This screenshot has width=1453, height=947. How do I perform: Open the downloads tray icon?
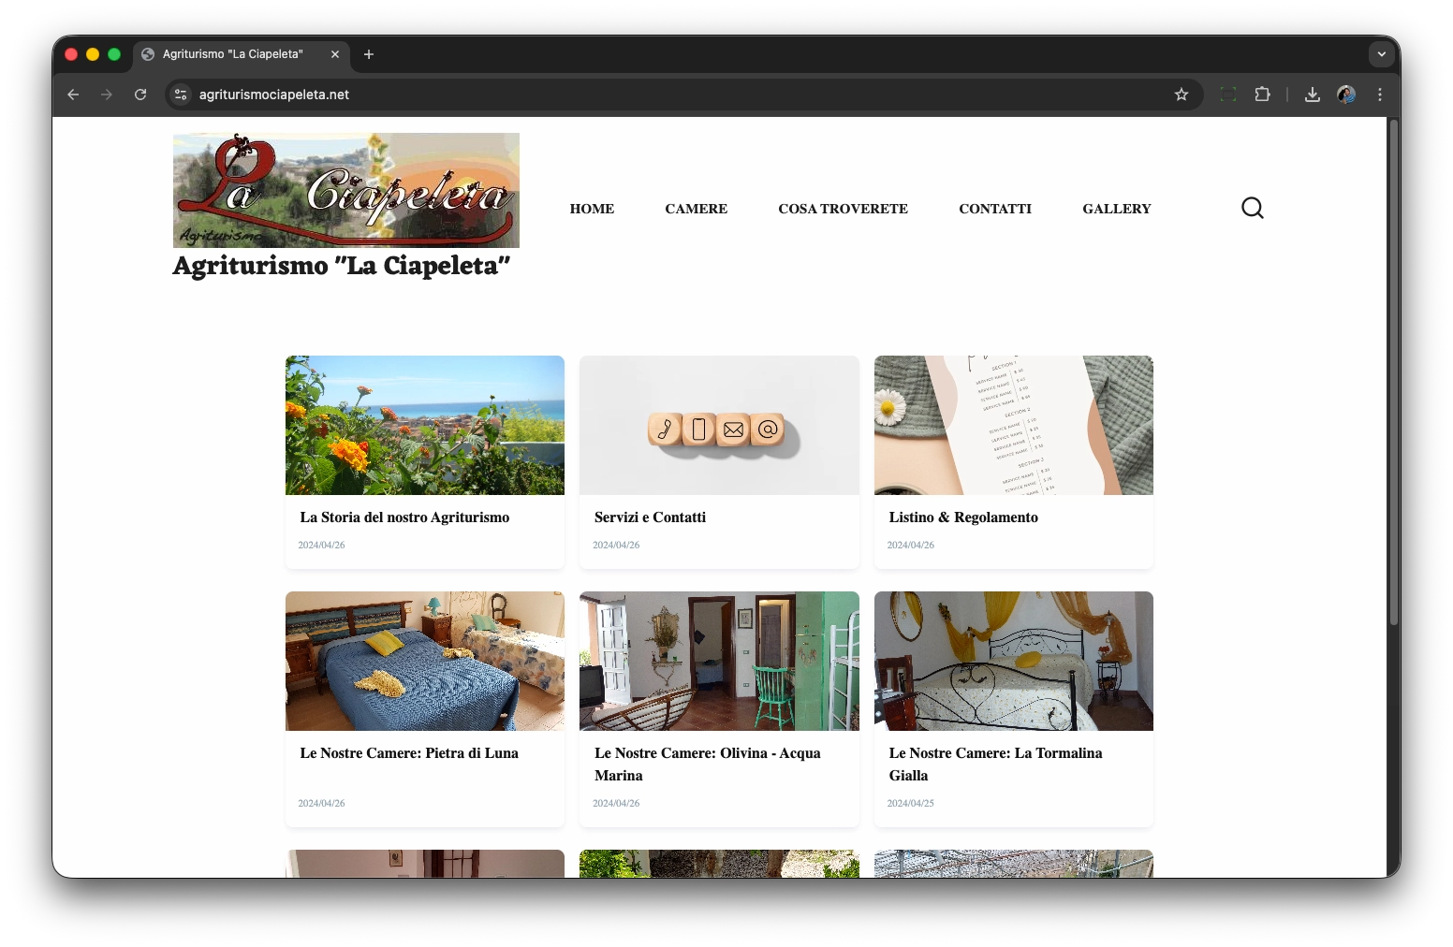tap(1312, 95)
